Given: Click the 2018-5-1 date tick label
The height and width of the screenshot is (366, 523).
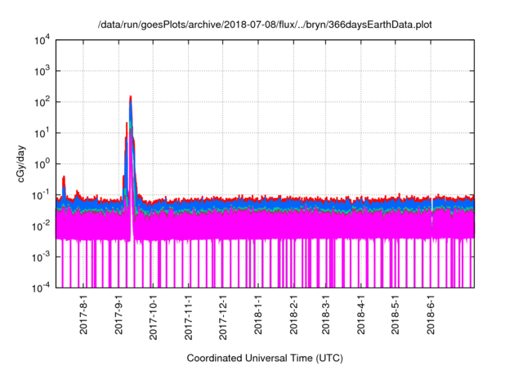Looking at the screenshot, I should click(x=396, y=315).
